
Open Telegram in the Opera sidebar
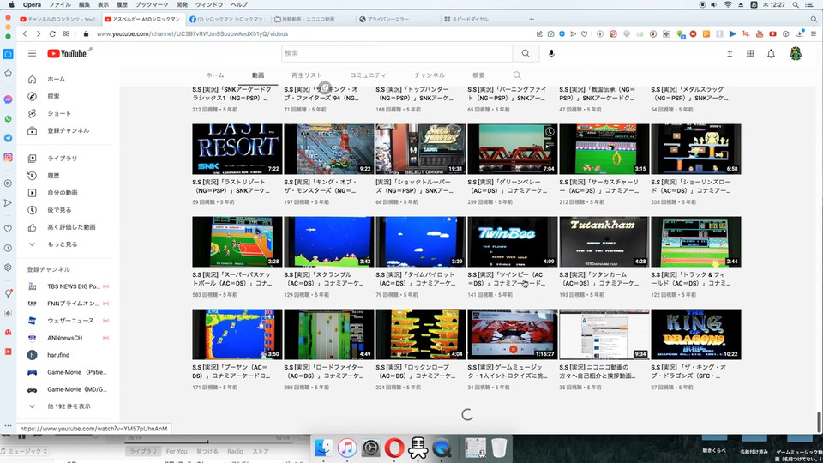[8, 138]
